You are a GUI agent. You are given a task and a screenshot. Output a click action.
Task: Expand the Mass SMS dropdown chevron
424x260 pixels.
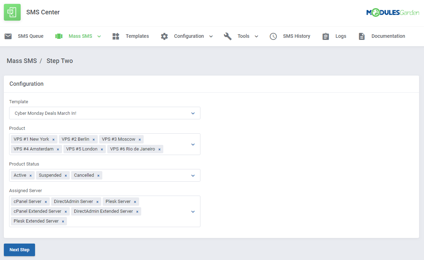[x=99, y=36]
